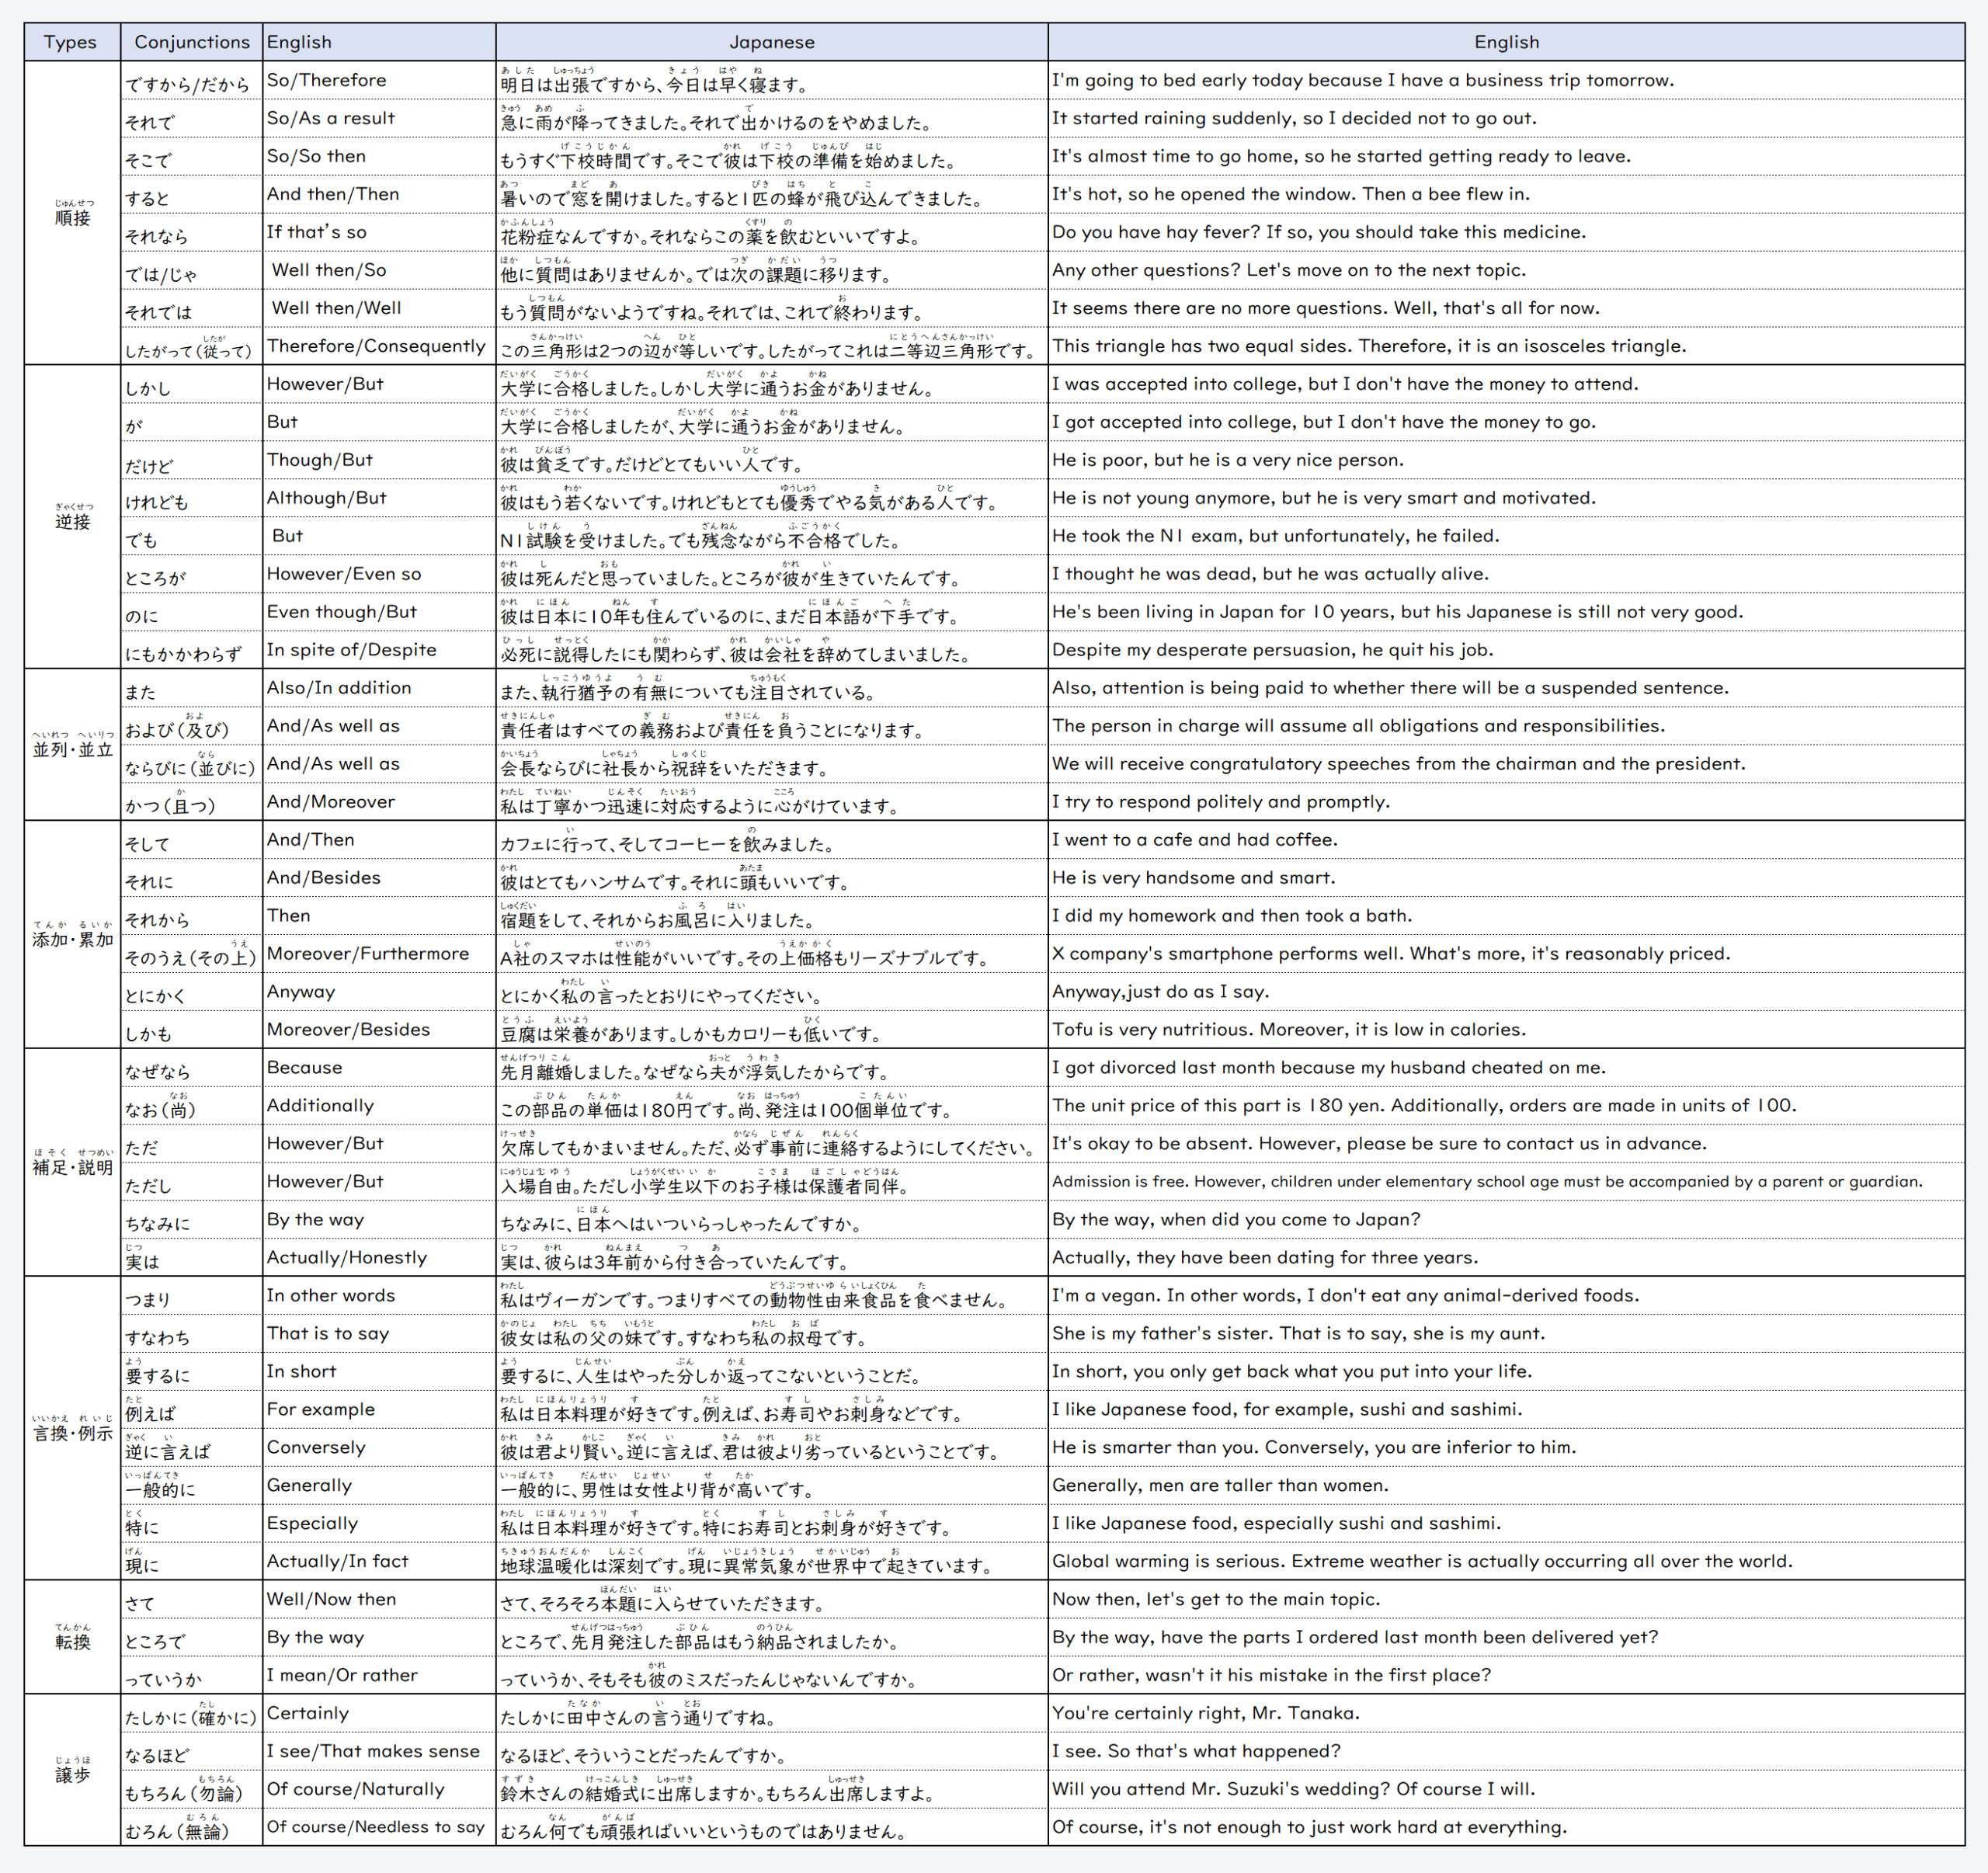Select the conjunction 'それから'
1988x1873 pixels.
coord(192,916)
